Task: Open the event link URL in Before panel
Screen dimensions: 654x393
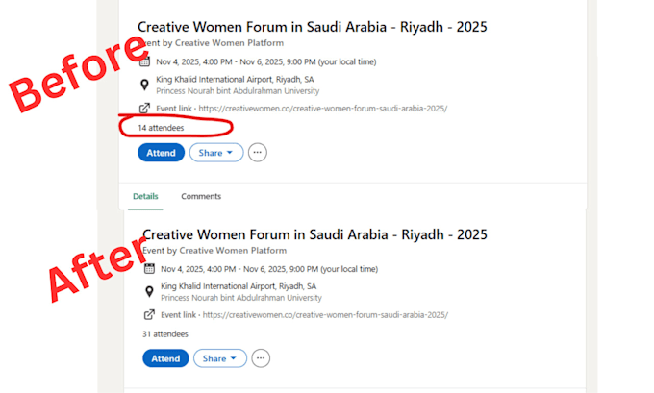Action: pyautogui.click(x=323, y=109)
